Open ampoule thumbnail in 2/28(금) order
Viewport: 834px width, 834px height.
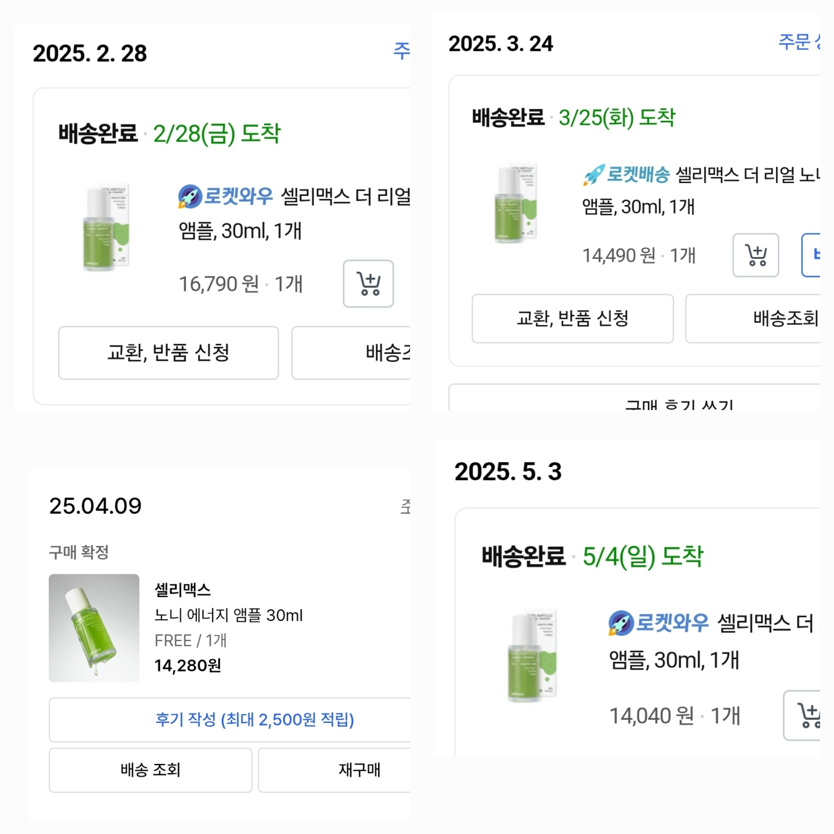pos(107,227)
